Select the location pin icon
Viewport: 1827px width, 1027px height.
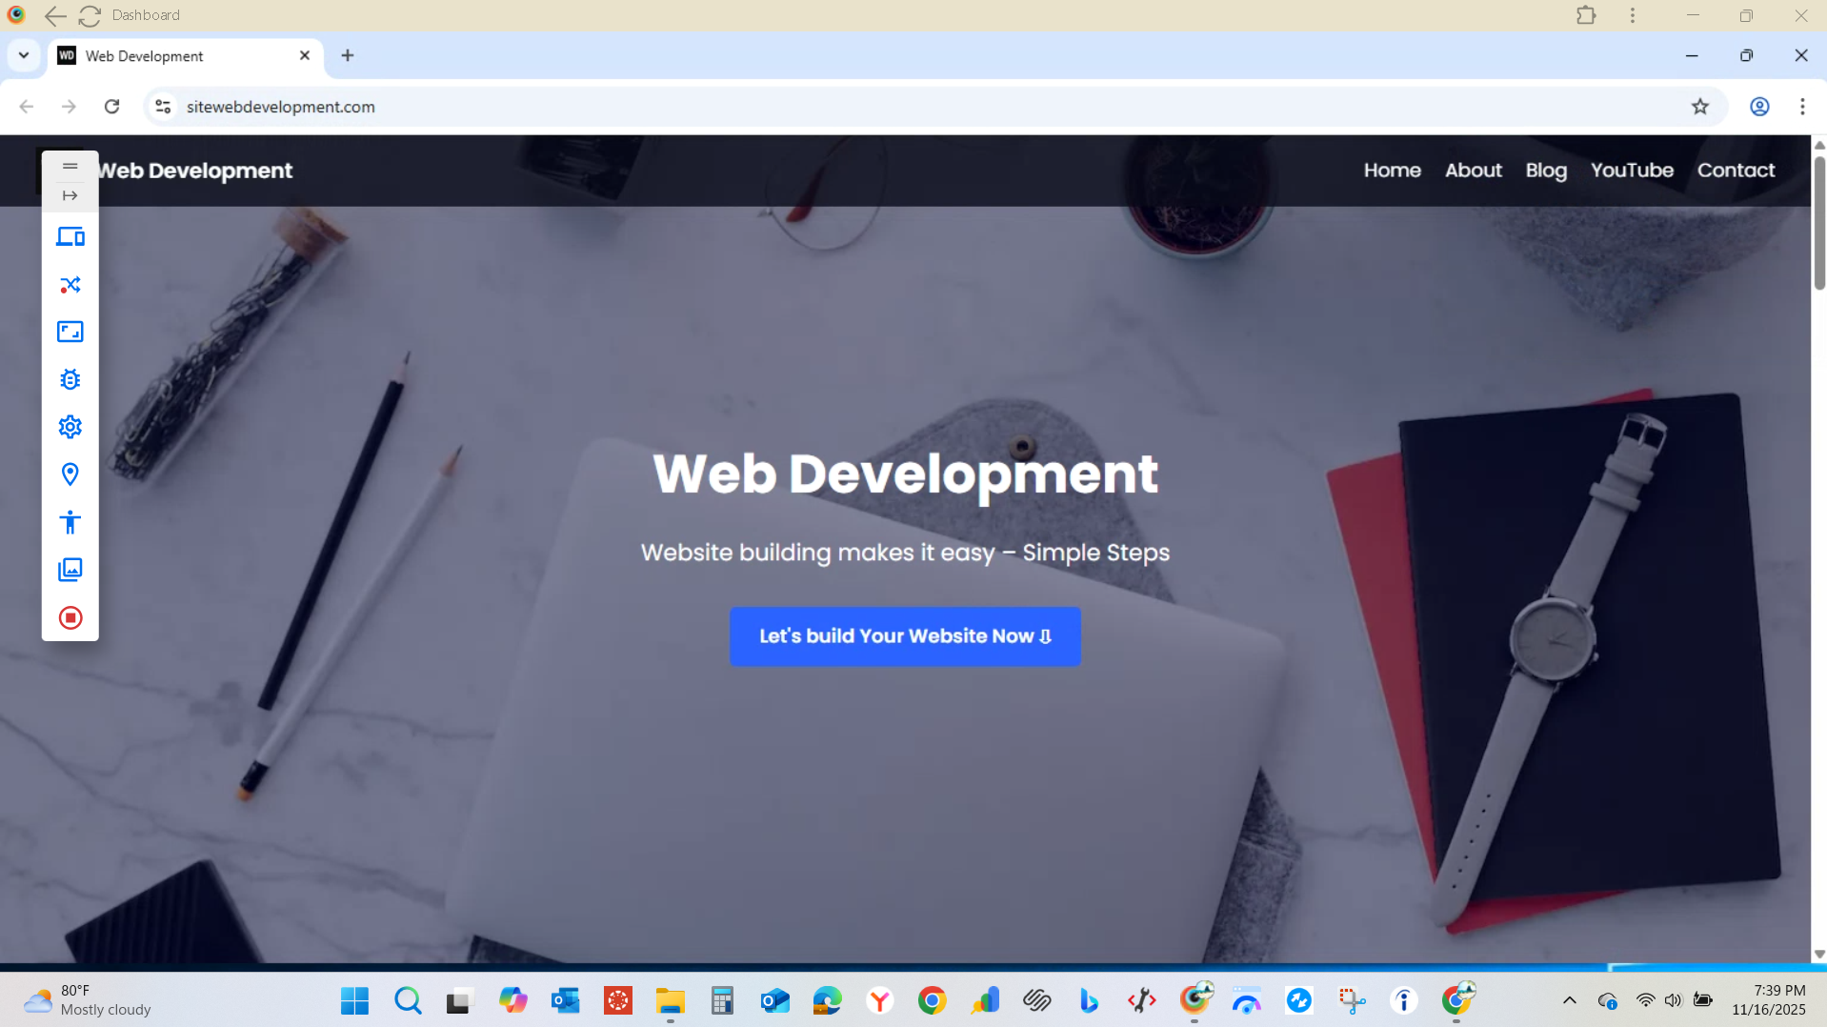click(70, 473)
